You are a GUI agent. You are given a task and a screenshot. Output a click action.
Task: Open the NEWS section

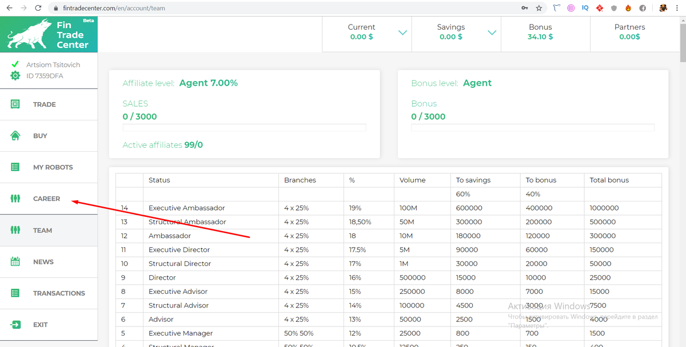click(x=49, y=261)
